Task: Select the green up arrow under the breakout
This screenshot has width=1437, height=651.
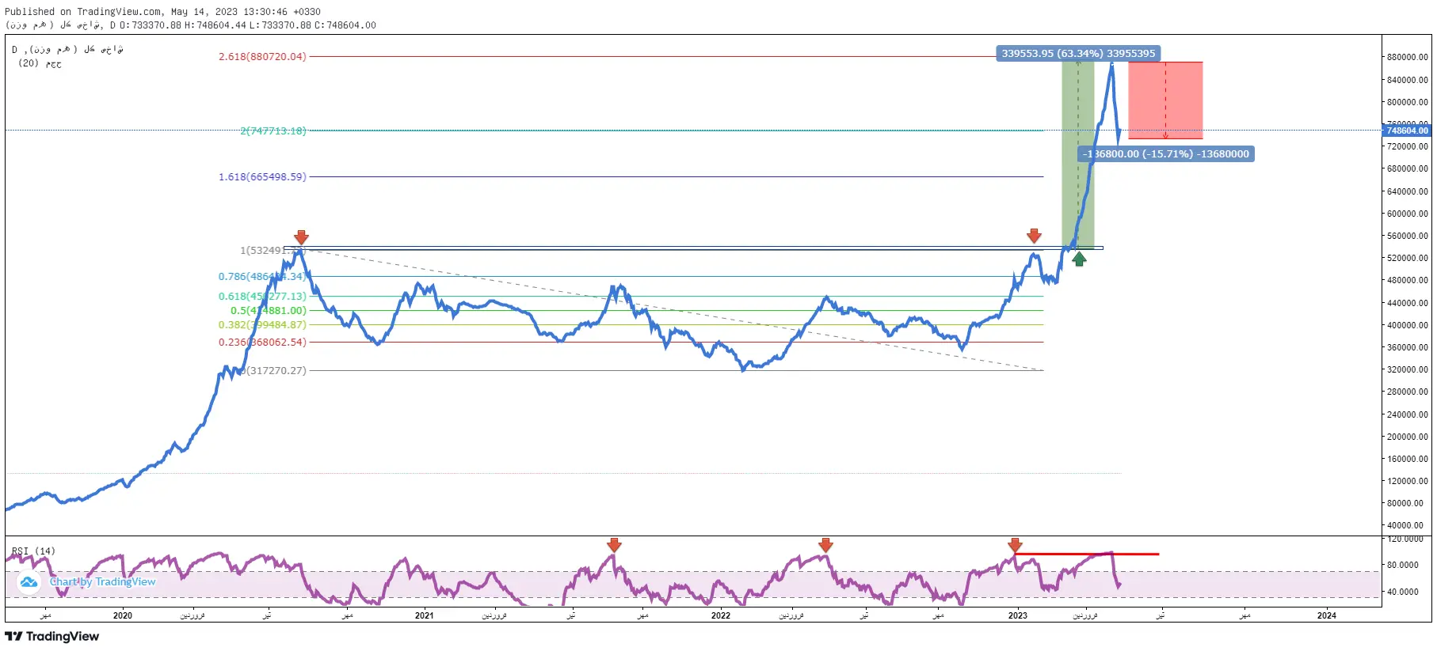Action: 1079,258
